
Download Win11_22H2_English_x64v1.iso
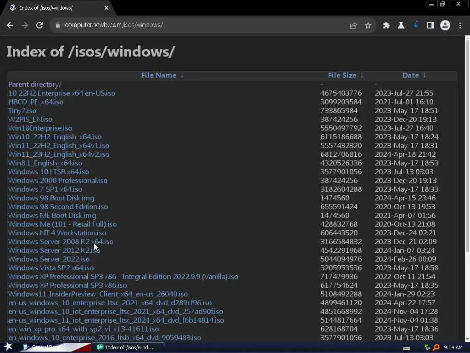click(59, 146)
